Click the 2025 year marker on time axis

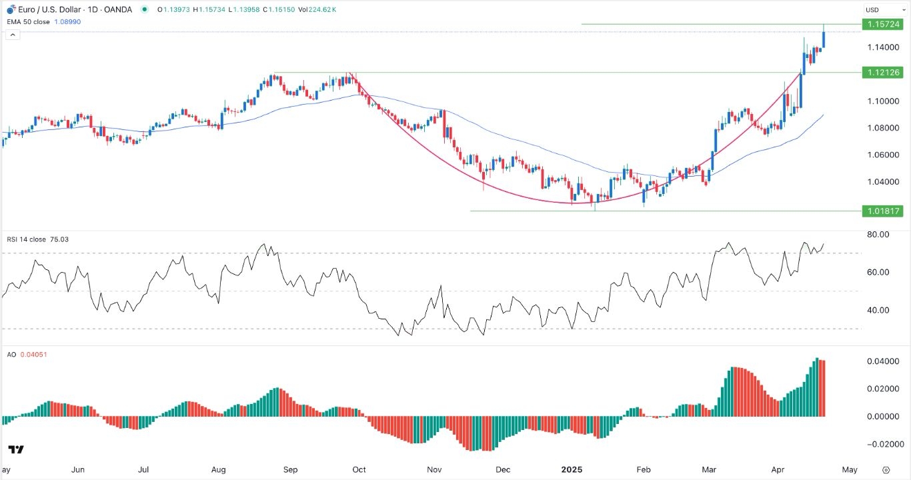[x=571, y=469]
